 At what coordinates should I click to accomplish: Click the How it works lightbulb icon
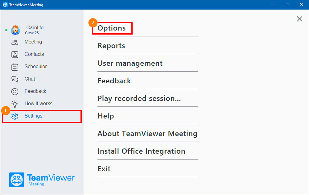(x=15, y=104)
